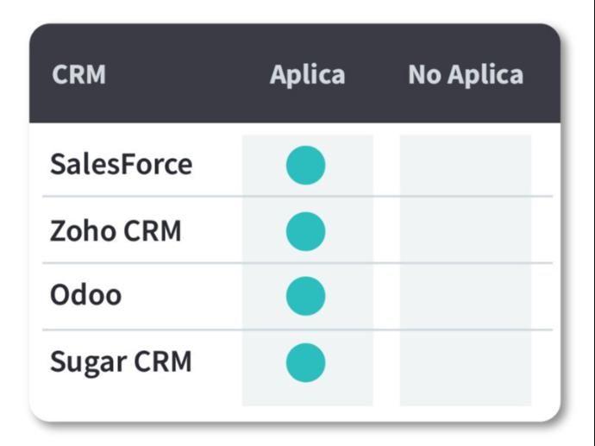Select the teal dot for Sugar CRM
The width and height of the screenshot is (595, 446).
305,362
